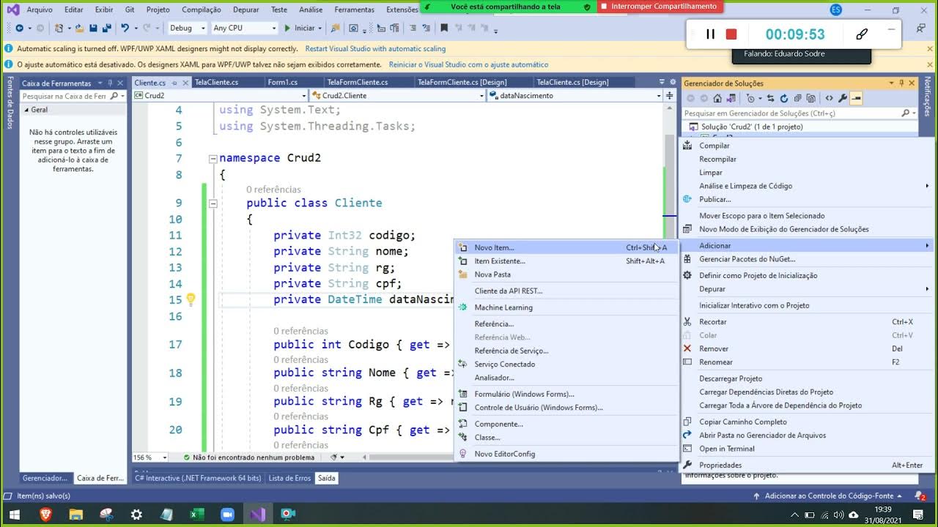938x527 pixels.
Task: Choose Classe... from the Adicionar submenu
Action: (x=566, y=438)
